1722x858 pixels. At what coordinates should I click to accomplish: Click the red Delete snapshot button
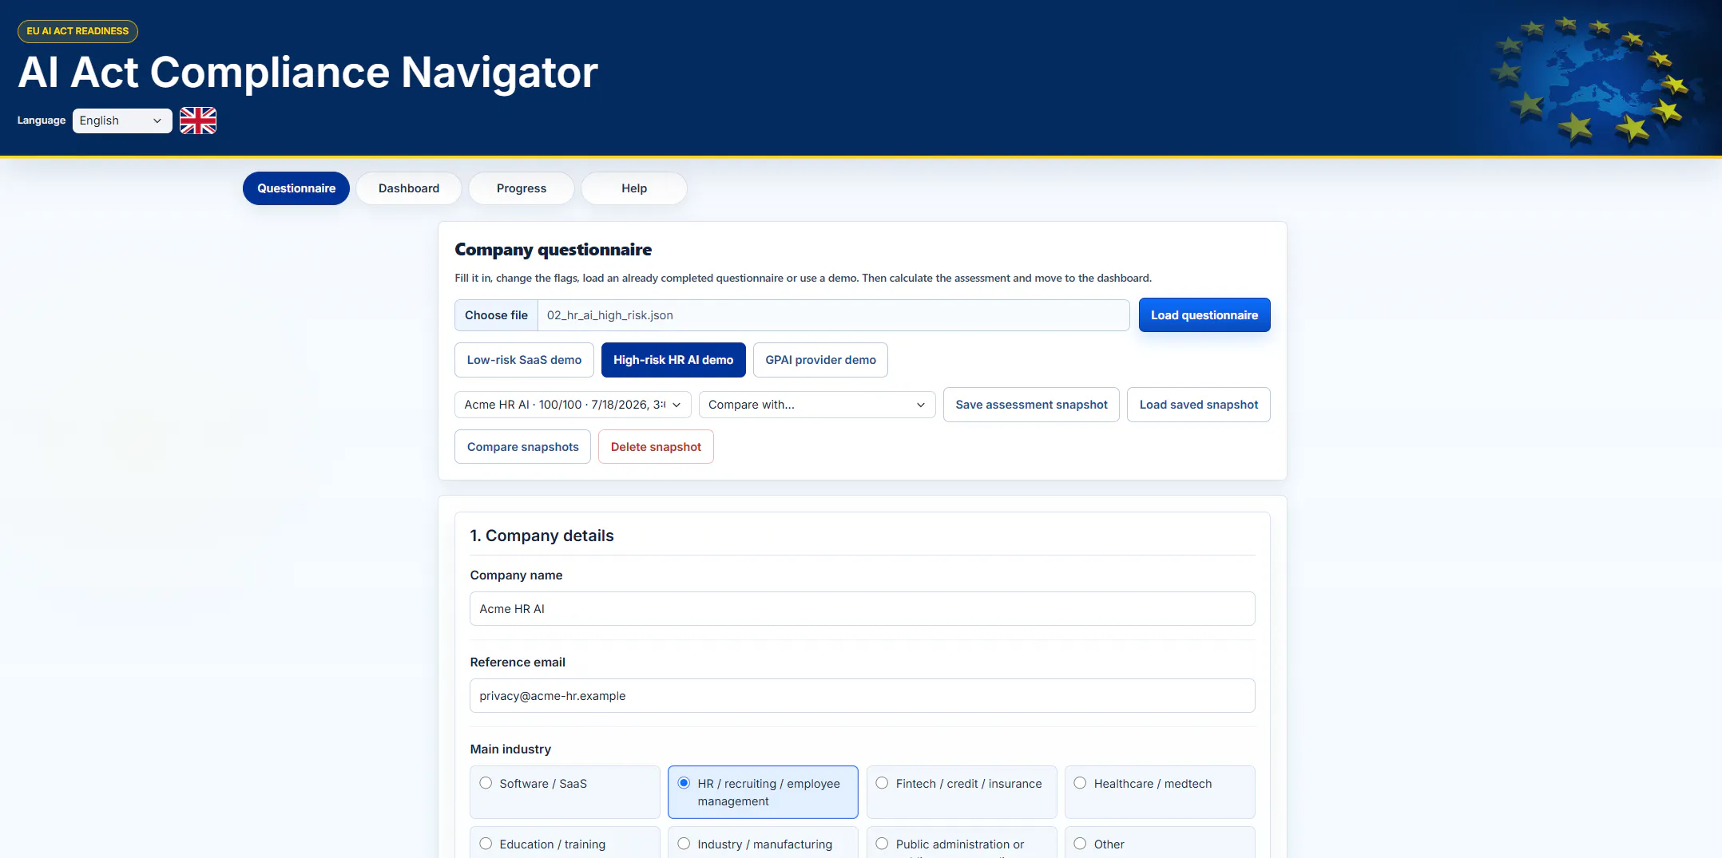click(x=656, y=447)
